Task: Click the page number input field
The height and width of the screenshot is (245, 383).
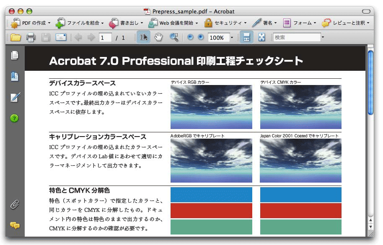Action: 105,38
